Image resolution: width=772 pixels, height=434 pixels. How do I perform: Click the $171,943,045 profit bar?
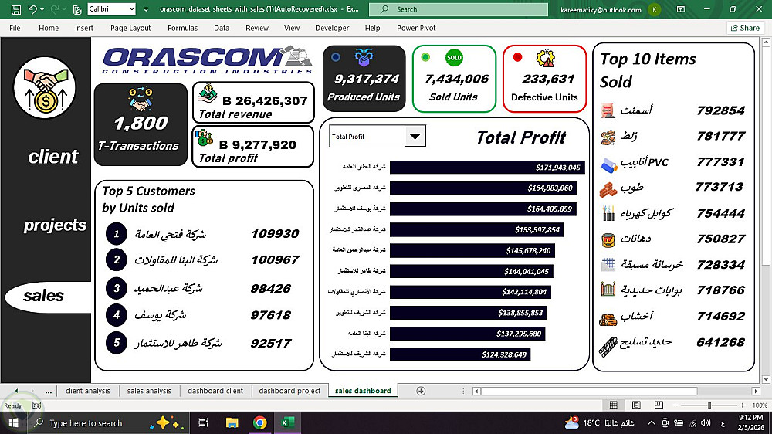(487, 168)
